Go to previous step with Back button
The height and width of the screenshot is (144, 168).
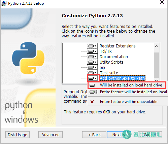click(x=94, y=135)
